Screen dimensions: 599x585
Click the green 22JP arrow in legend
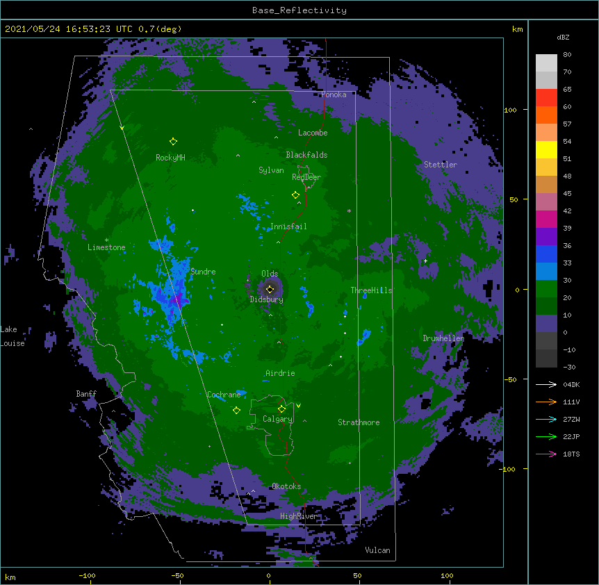tap(546, 436)
